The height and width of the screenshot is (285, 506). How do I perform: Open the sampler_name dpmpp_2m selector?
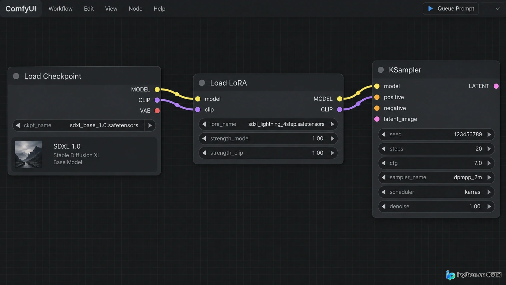[x=436, y=177]
